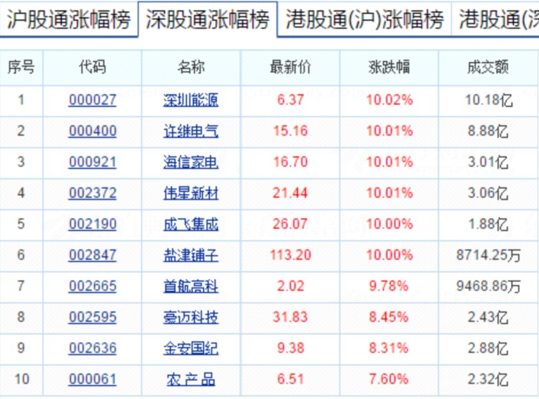
Task: Switch to 沪股通涨幅榜 tab
Action: click(x=68, y=19)
